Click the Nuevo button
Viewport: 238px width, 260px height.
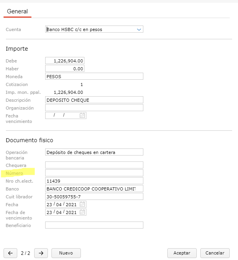click(x=66, y=253)
